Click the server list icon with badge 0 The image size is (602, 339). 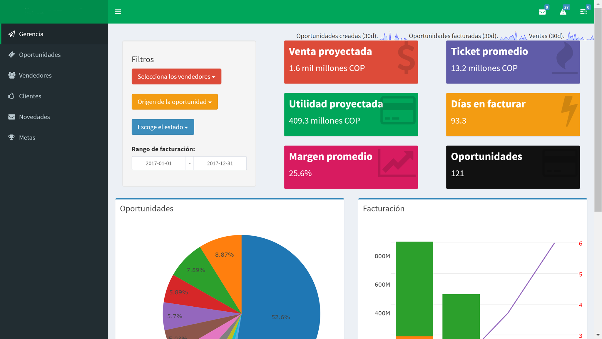pos(584,12)
